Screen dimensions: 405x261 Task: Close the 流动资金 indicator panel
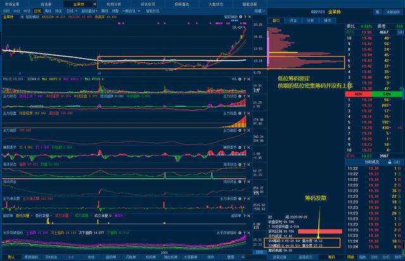click(x=249, y=182)
